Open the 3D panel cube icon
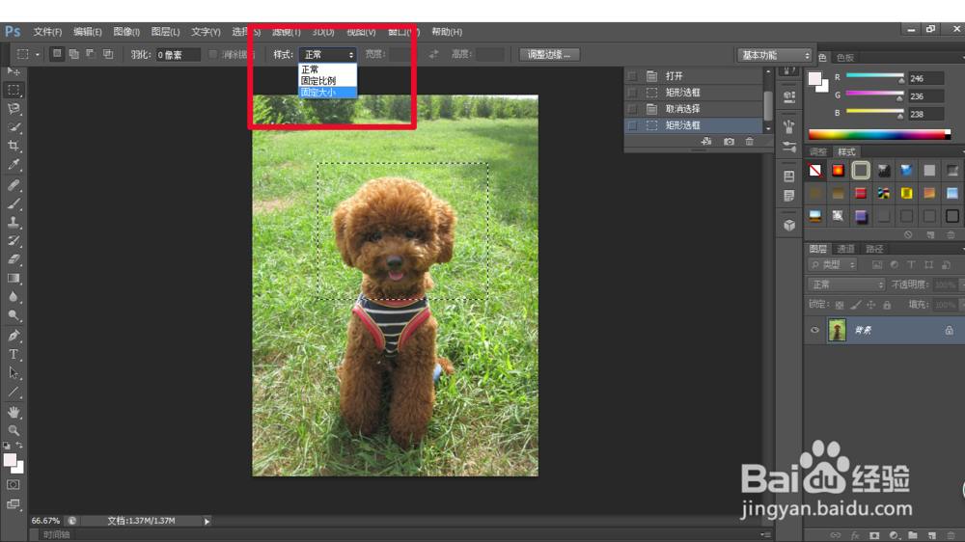The image size is (965, 542). [789, 225]
